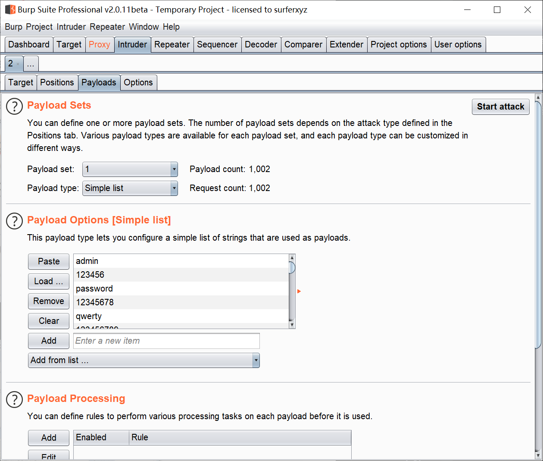The image size is (543, 461).
Task: Click the Rule column header
Action: (240, 437)
